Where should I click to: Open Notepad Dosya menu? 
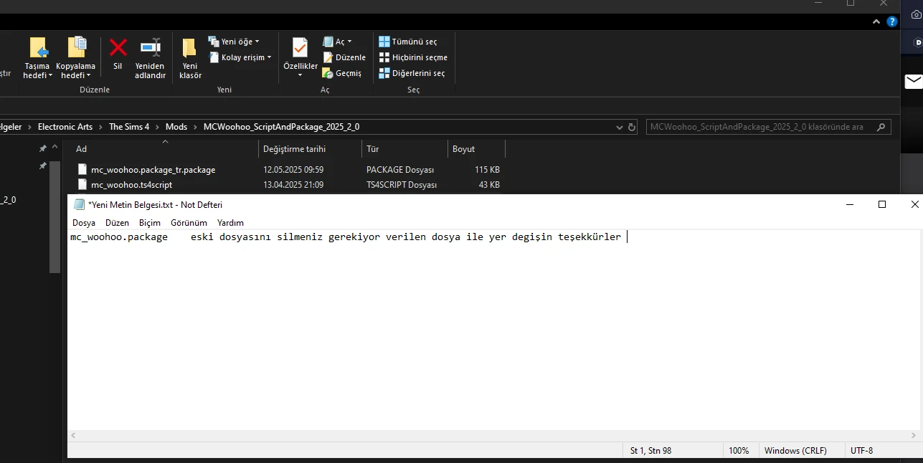pos(84,223)
